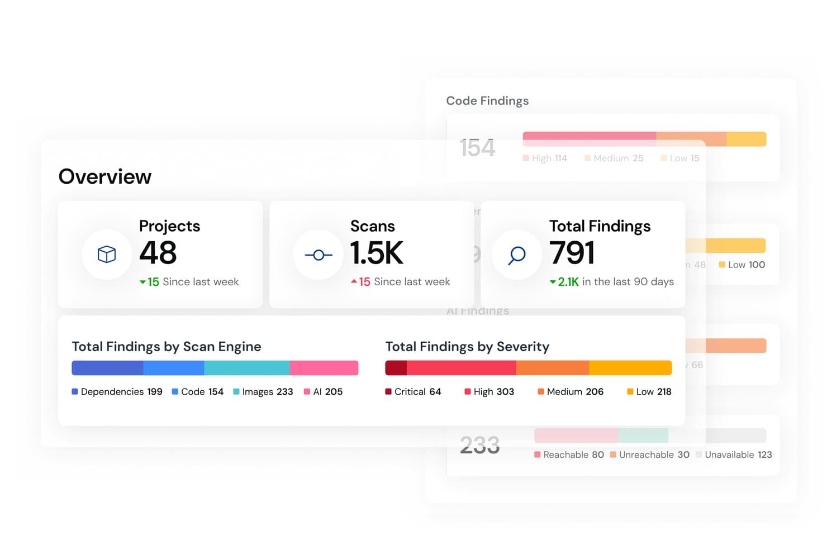This screenshot has height=551, width=827.
Task: Click the Scans commit-node icon
Action: coord(319,255)
